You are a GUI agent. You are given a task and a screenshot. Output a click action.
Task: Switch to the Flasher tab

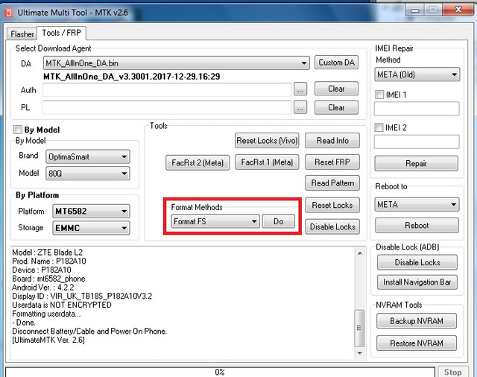click(x=22, y=34)
